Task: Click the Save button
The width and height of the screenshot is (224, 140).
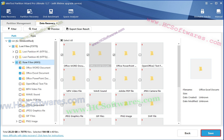Action: (x=211, y=133)
